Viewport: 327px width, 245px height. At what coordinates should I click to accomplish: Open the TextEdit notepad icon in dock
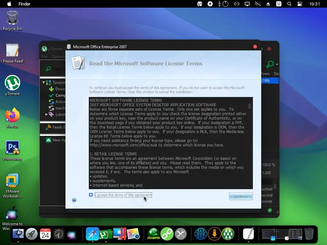point(248,234)
